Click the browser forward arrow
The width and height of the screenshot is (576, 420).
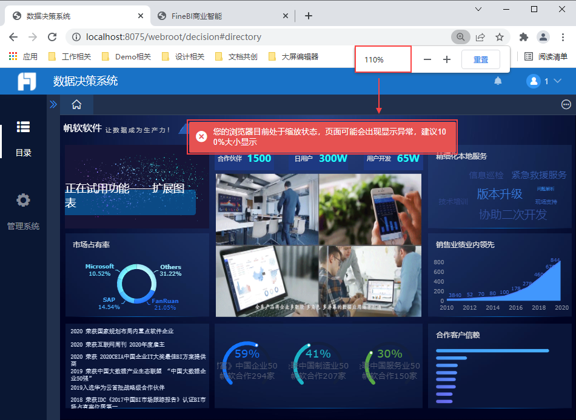pyautogui.click(x=33, y=37)
